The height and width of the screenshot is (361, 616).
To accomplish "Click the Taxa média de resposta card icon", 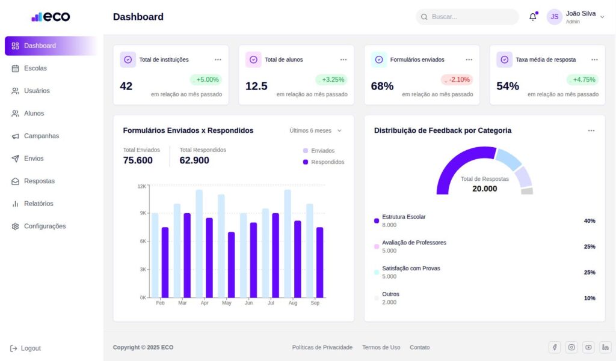I will [504, 59].
